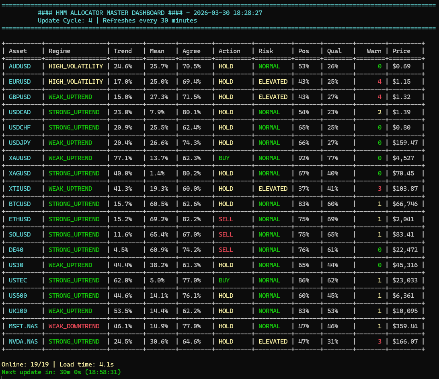Select the Online: 19/19 status text

(25, 365)
